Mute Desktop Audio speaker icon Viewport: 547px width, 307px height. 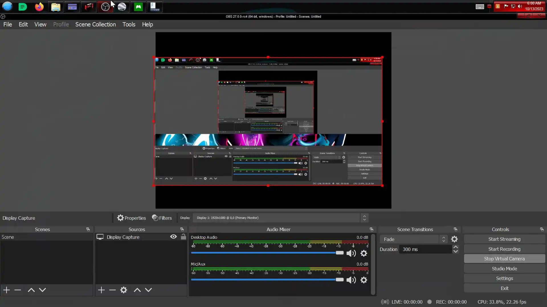351,253
